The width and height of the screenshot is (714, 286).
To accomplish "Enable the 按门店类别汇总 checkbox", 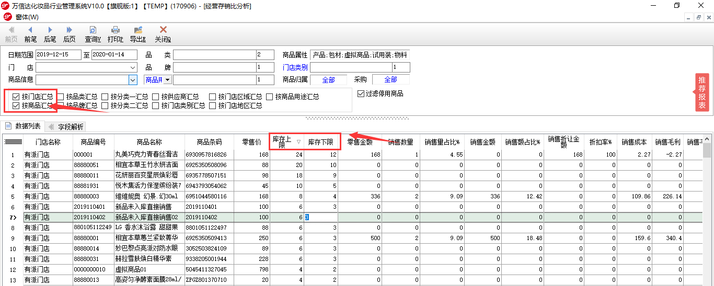I will pyautogui.click(x=156, y=105).
